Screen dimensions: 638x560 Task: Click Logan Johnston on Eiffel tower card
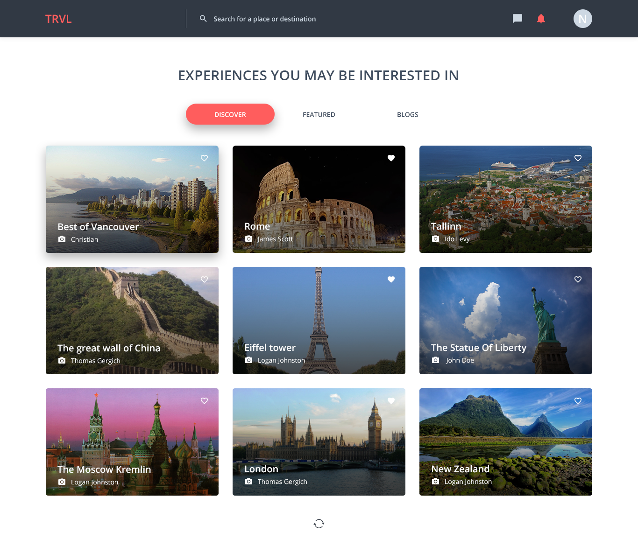pos(281,360)
